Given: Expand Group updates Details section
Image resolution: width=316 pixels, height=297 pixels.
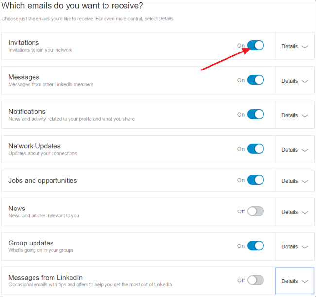Looking at the screenshot, I should [295, 247].
